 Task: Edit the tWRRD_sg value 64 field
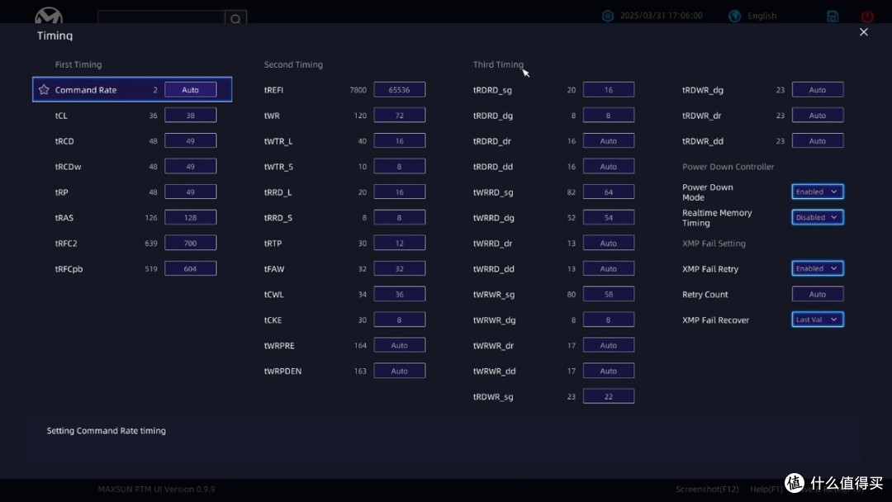tap(609, 192)
